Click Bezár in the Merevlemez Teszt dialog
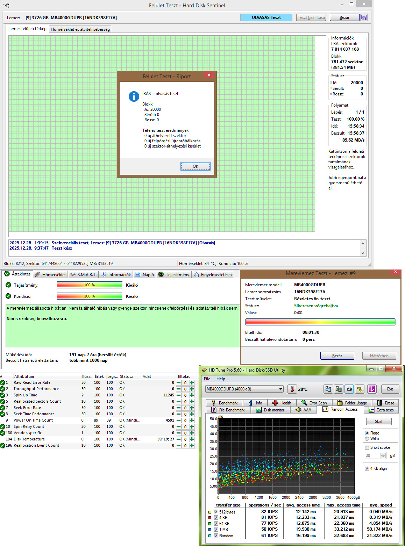This screenshot has height=546, width=405. [x=337, y=356]
